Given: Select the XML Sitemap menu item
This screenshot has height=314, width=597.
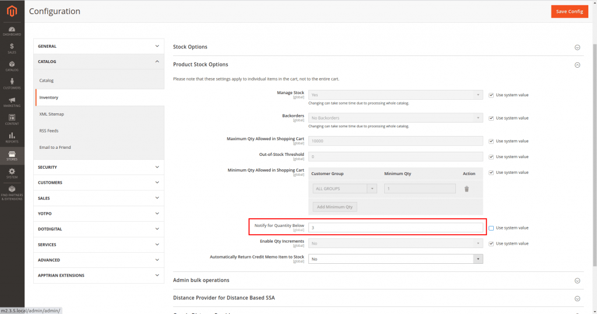Looking at the screenshot, I should point(52,114).
